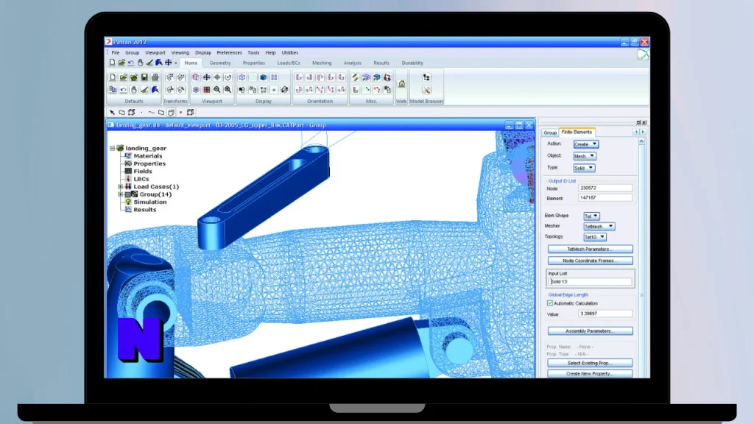Open the Elem Shape dropdown showing Tet
Image resolution: width=754 pixels, height=424 pixels.
click(x=591, y=216)
